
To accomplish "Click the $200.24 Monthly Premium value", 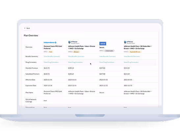I will click(x=71, y=68).
